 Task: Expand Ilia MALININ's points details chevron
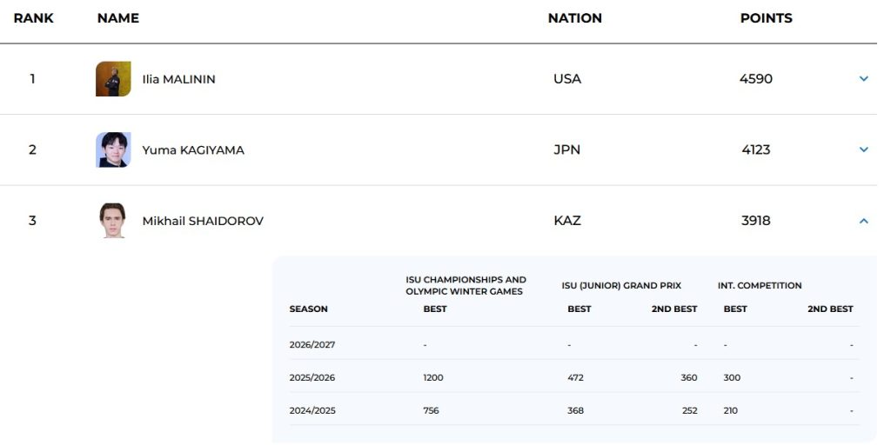(864, 79)
